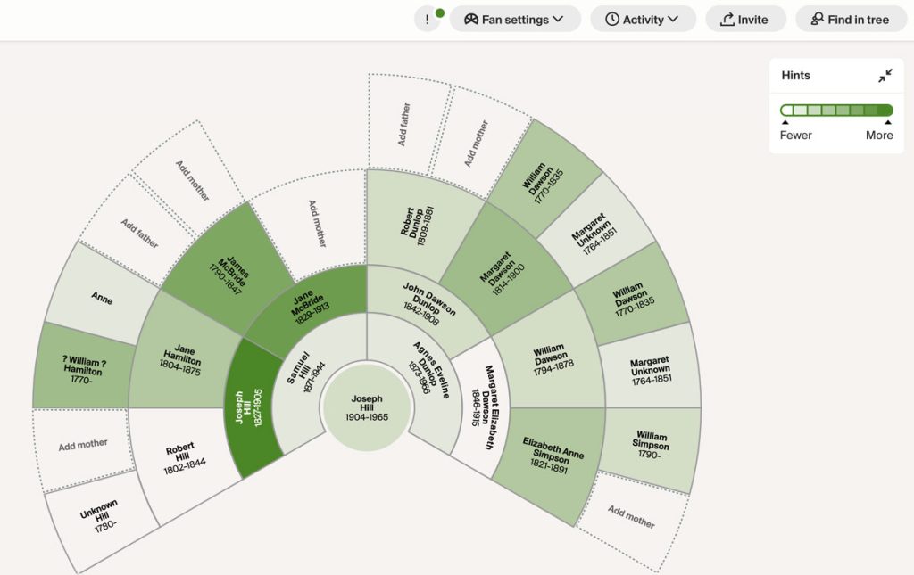Open the Fan settings dropdown
The image size is (914, 575).
[x=516, y=19]
